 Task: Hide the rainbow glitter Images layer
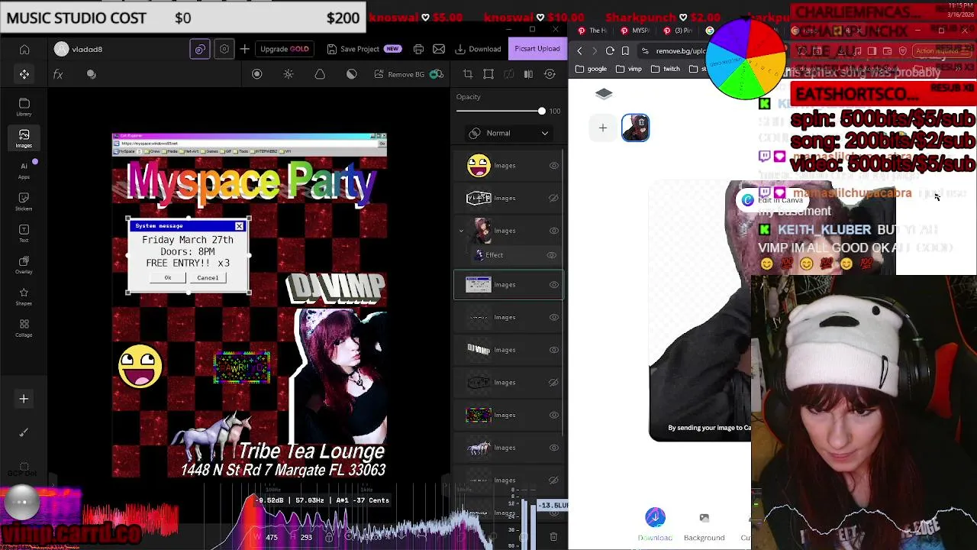(x=554, y=415)
